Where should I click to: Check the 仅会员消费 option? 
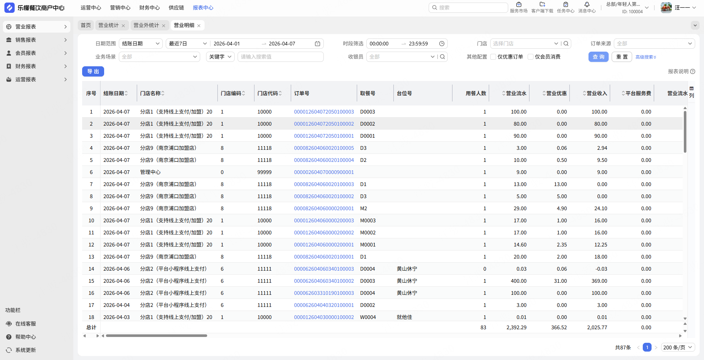click(x=531, y=57)
